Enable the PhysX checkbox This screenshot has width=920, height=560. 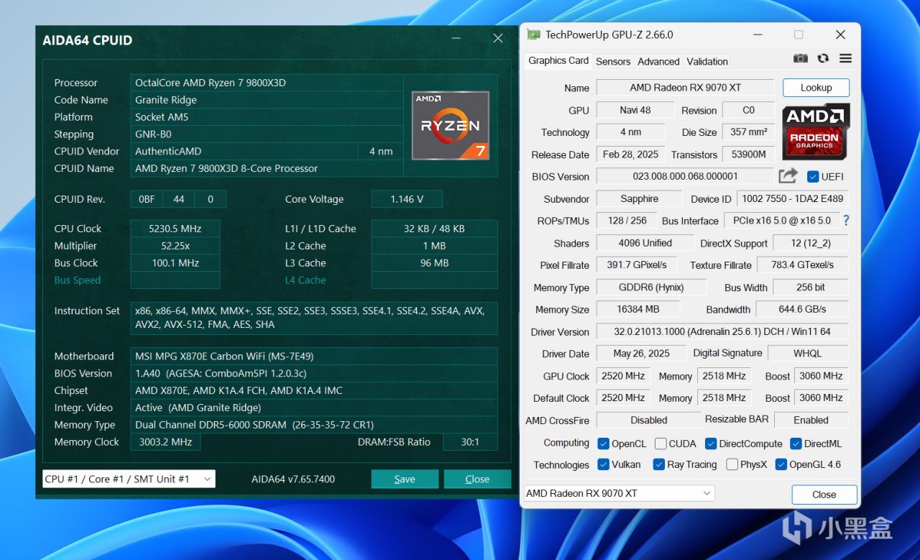tap(732, 464)
